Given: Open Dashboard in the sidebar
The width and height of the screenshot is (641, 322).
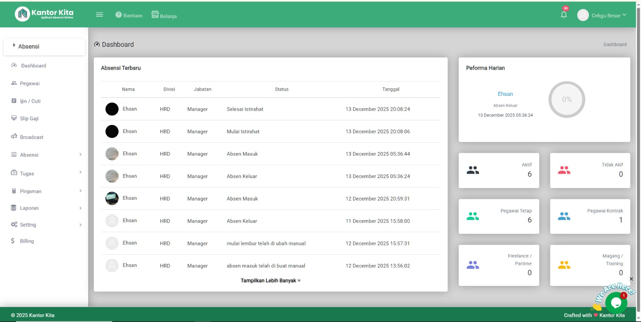Looking at the screenshot, I should coord(34,66).
